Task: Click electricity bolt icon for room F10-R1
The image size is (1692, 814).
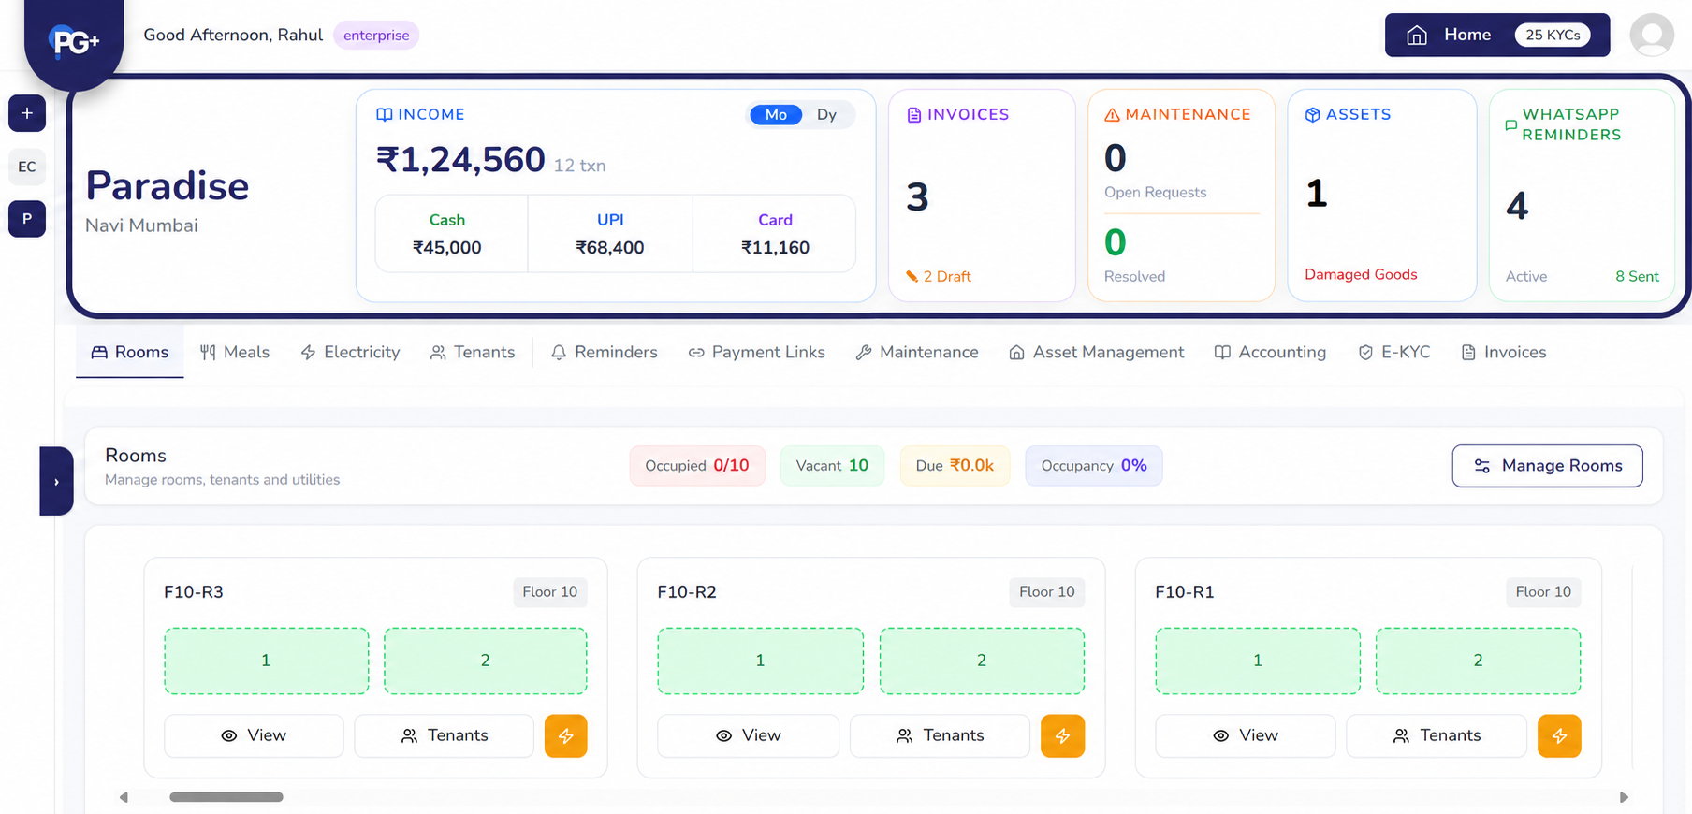Action: click(1559, 736)
